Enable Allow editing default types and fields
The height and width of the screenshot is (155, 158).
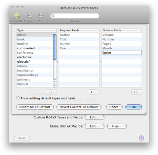coord(18,98)
